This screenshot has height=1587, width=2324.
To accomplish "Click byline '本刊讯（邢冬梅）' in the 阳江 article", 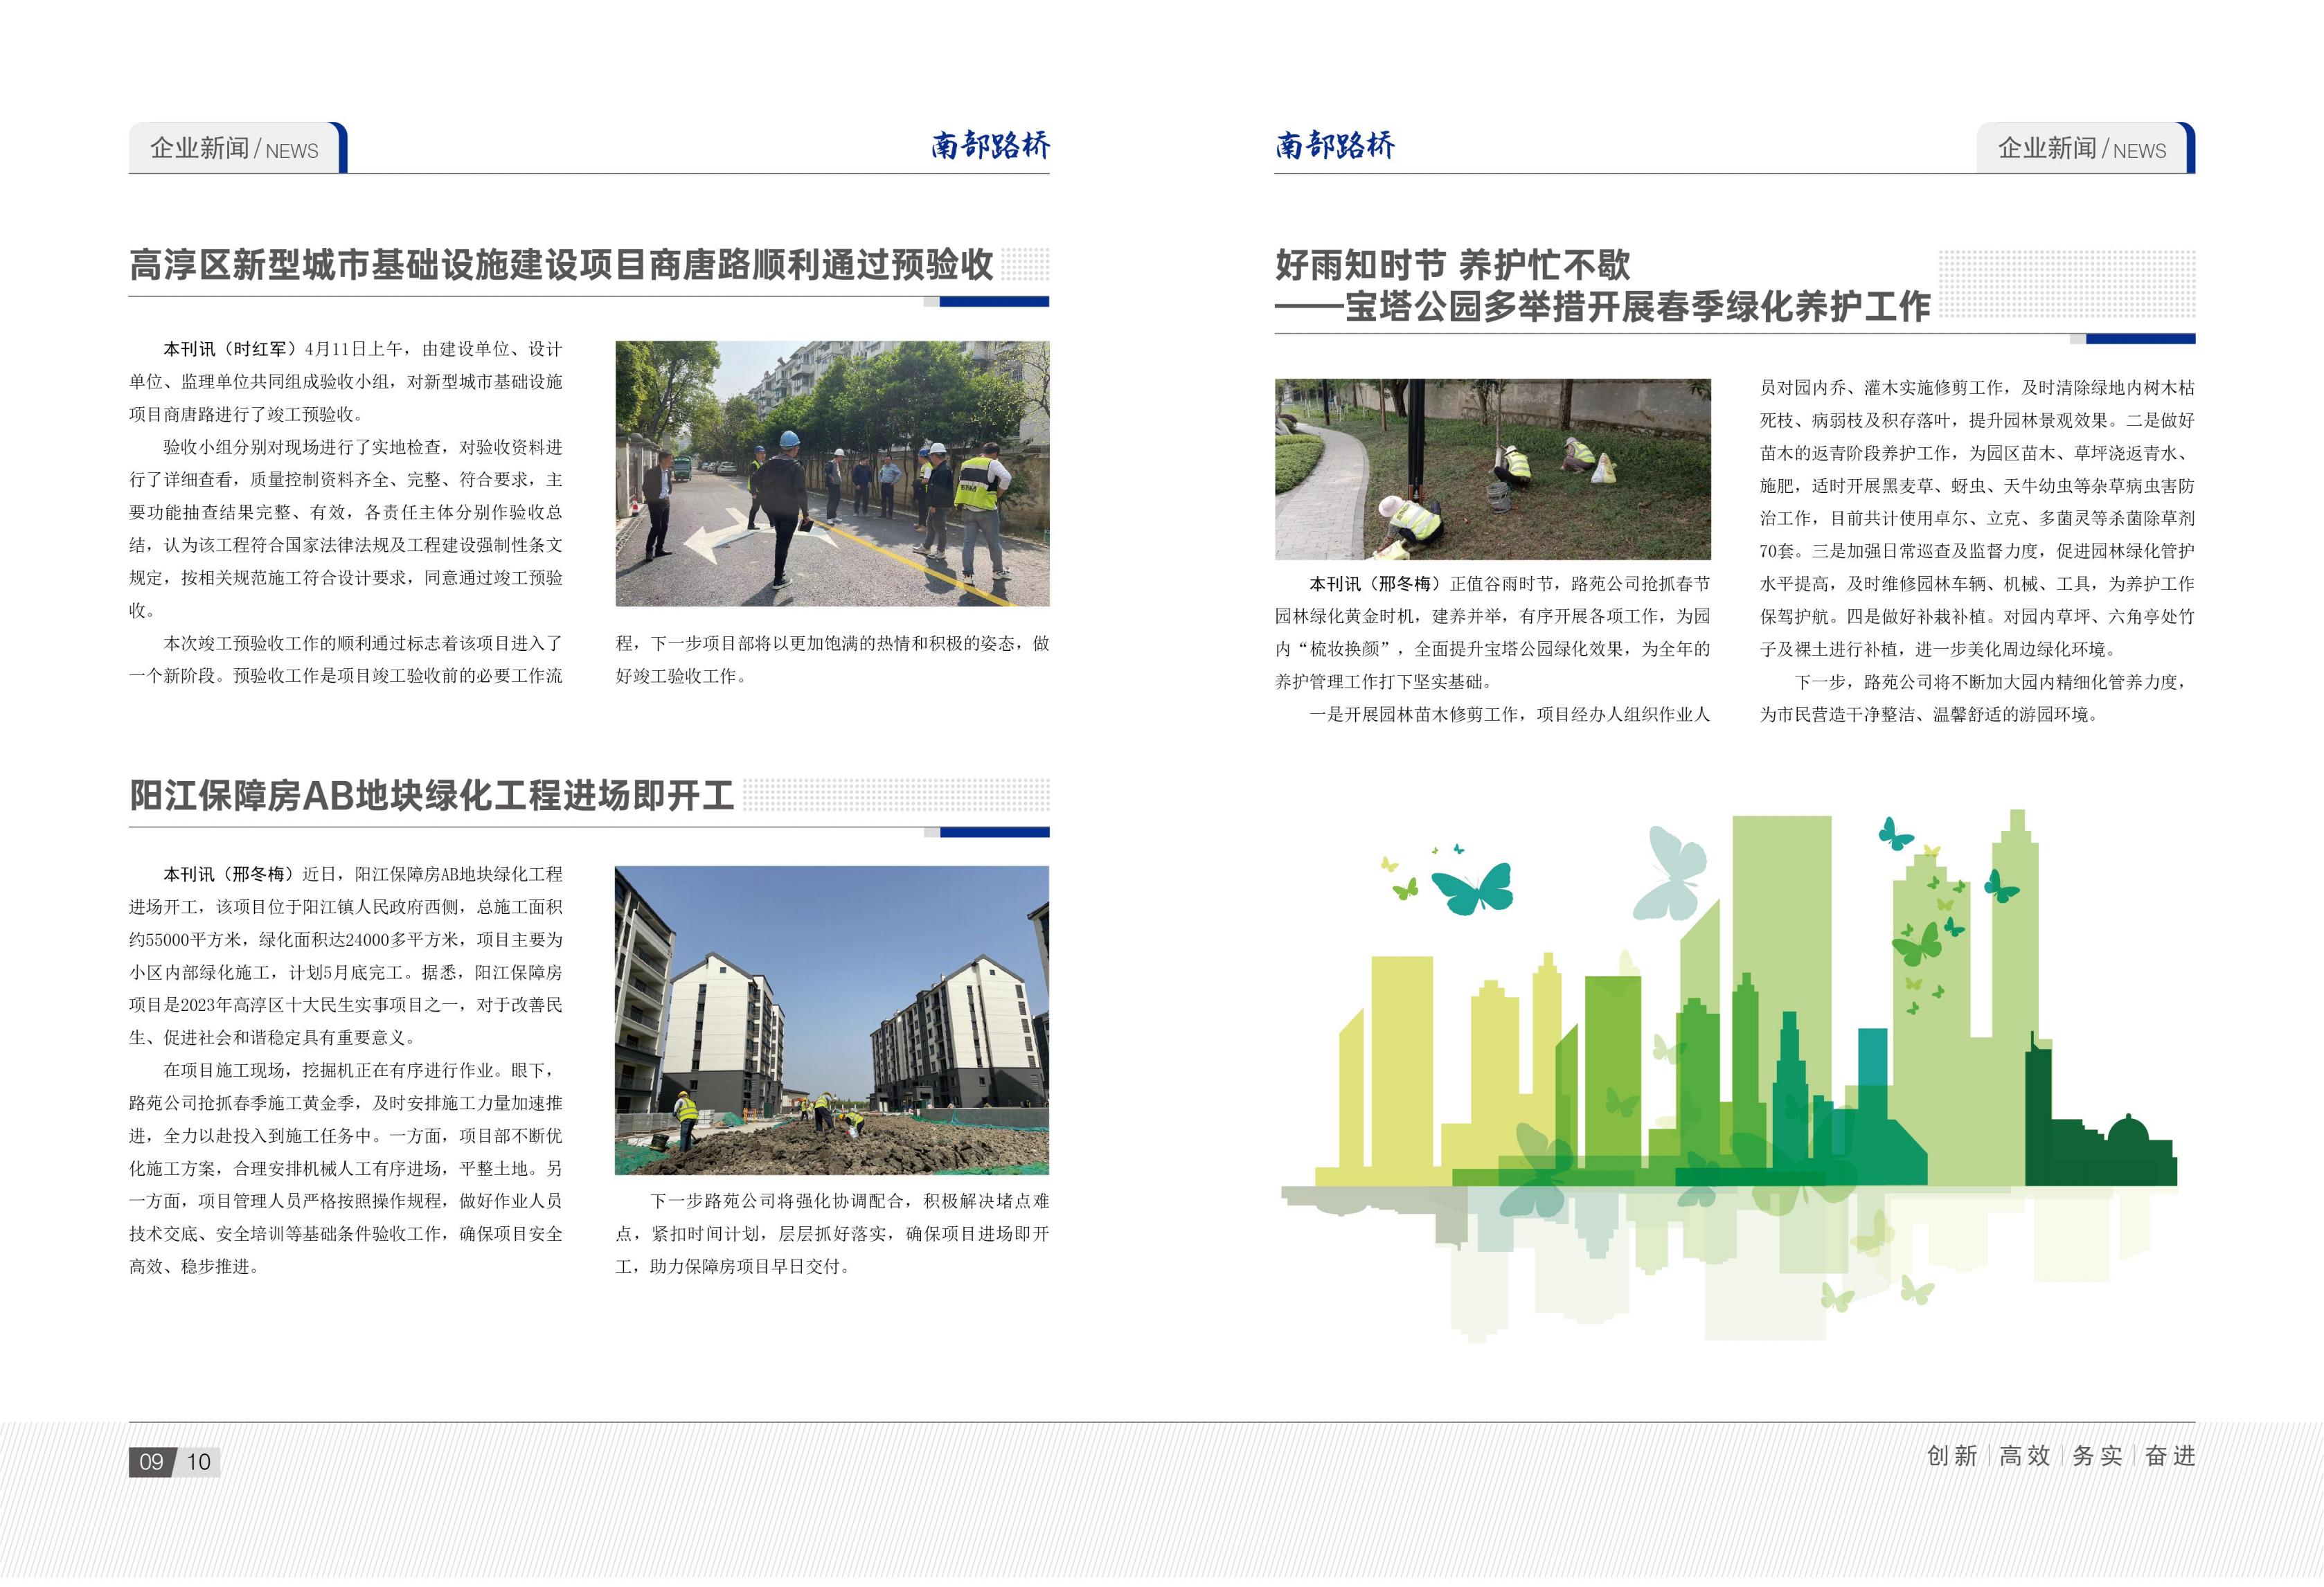I will click(x=231, y=874).
